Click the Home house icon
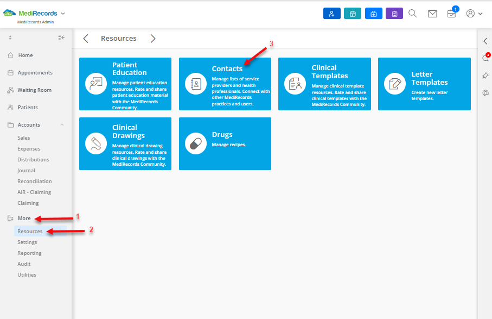 [10, 55]
